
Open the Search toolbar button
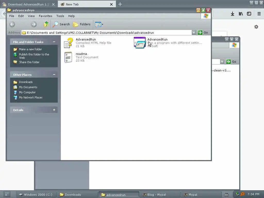(x=61, y=24)
